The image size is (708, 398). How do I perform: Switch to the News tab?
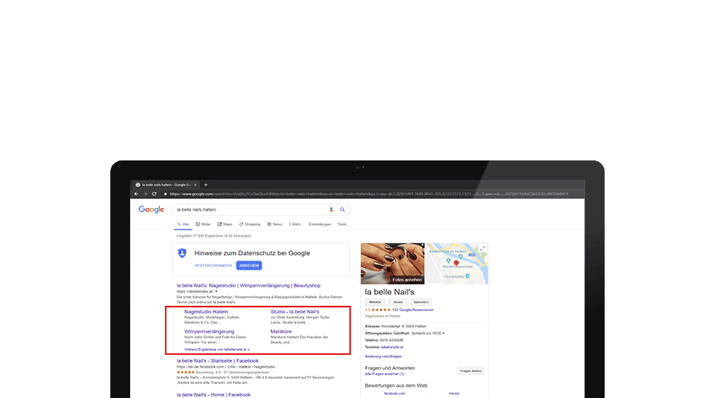[274, 224]
